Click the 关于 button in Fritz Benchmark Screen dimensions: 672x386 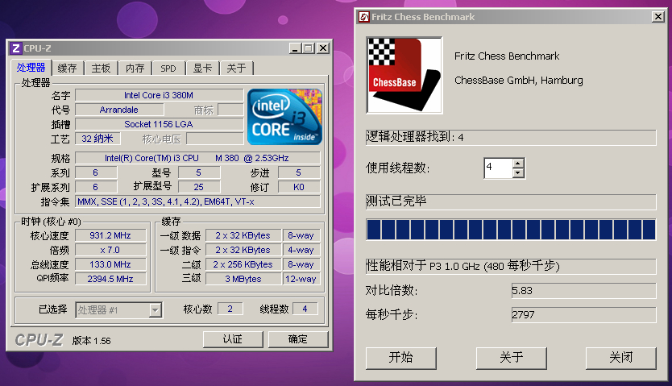click(512, 358)
